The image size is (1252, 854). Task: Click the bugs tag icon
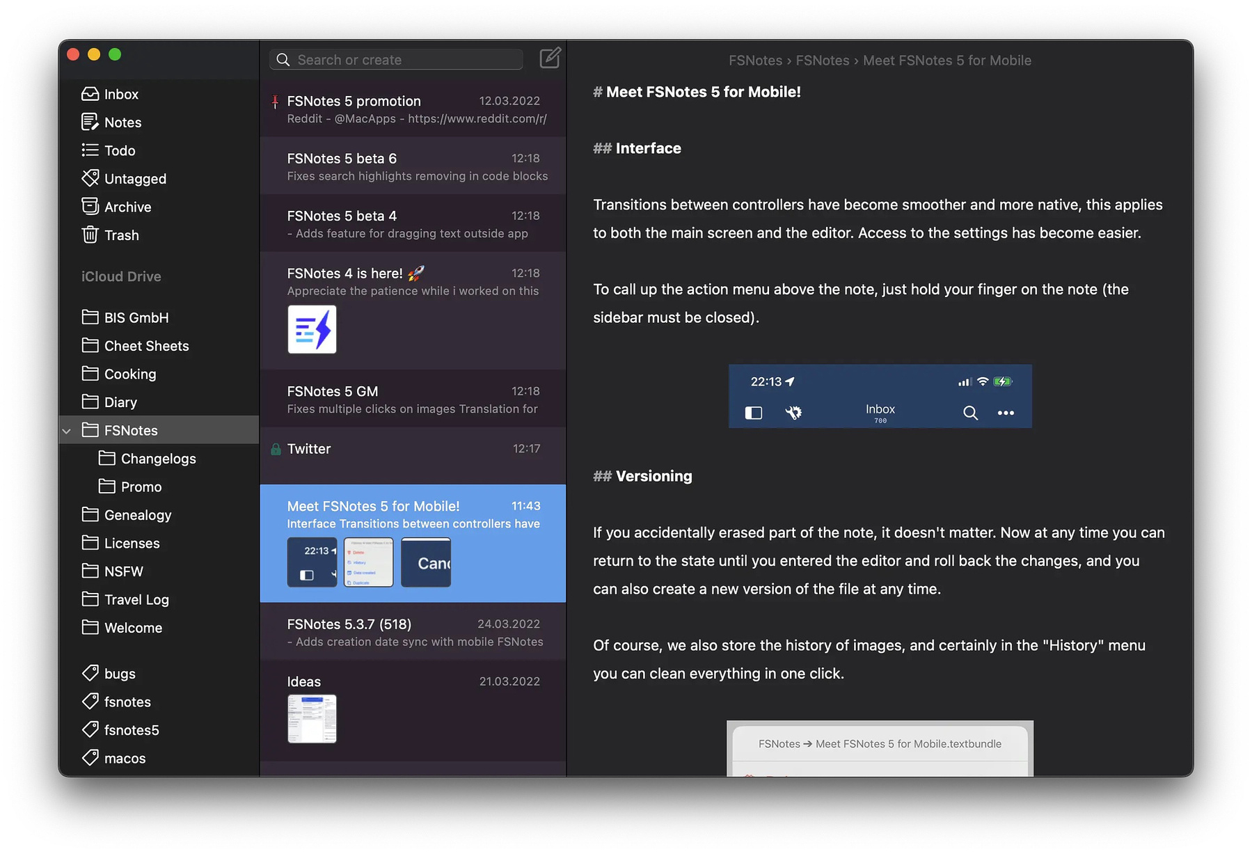90,673
